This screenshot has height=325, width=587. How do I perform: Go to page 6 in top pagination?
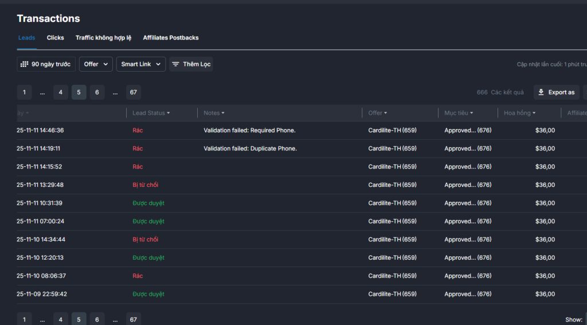click(x=97, y=92)
